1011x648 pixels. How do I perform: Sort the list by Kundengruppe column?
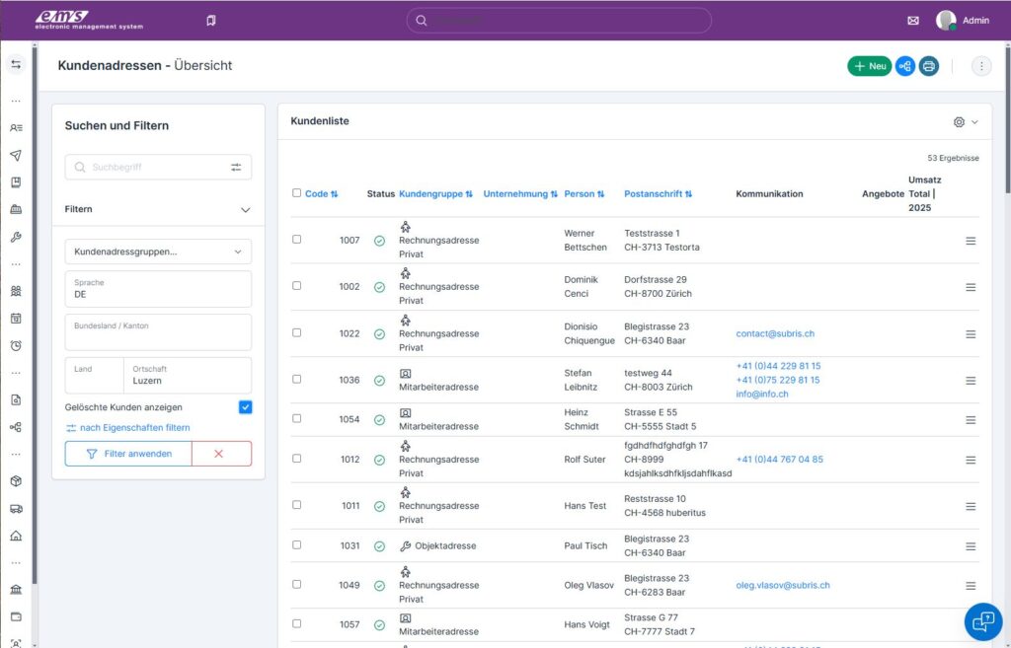tap(435, 194)
